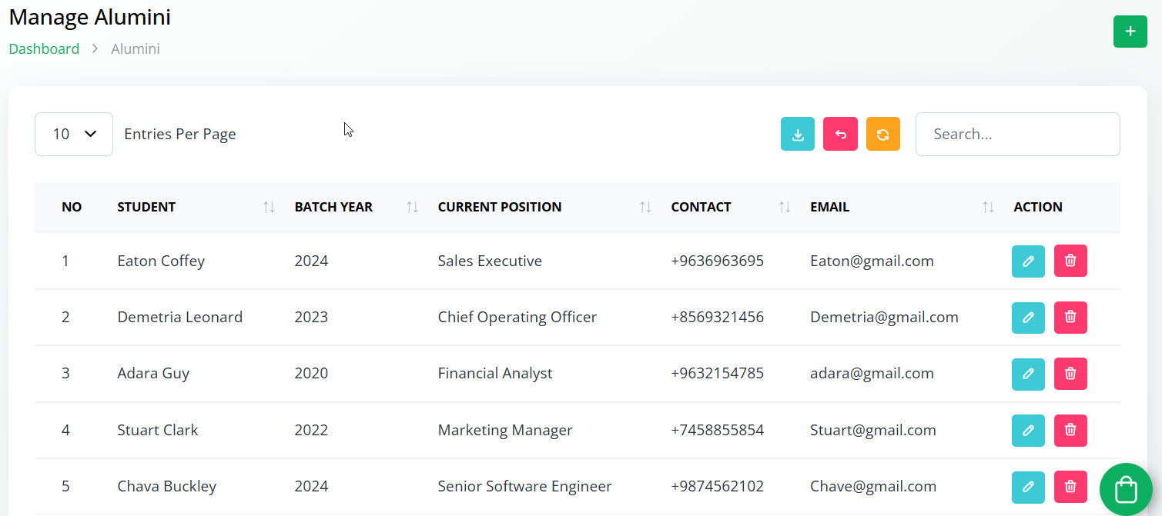Click batch year 2022 for Stuart Clark
This screenshot has height=516, width=1162.
pos(311,430)
